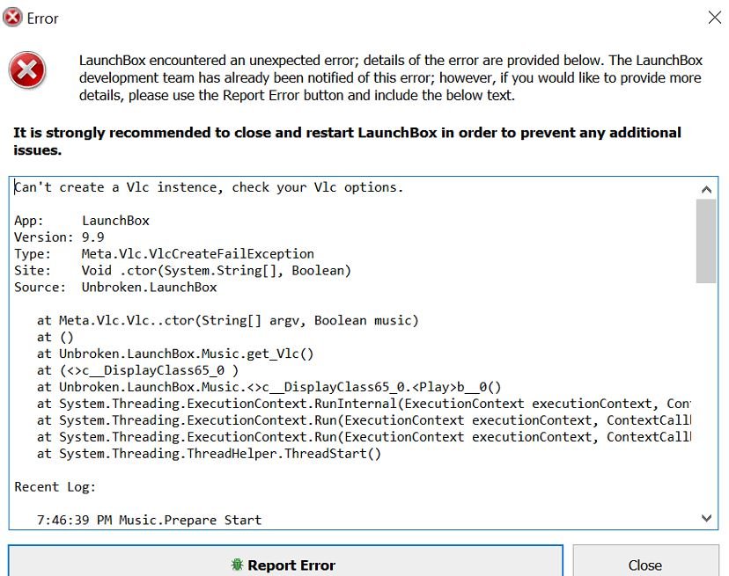Click 'ThreadHelper.ThreadStart()' stack trace line
The height and width of the screenshot is (576, 729).
[x=209, y=454]
